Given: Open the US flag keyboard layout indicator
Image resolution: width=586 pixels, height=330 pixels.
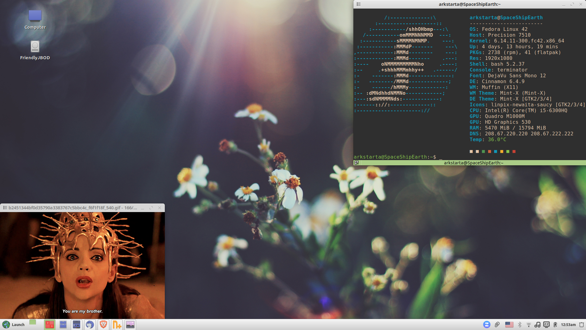Looking at the screenshot, I should pyautogui.click(x=509, y=324).
